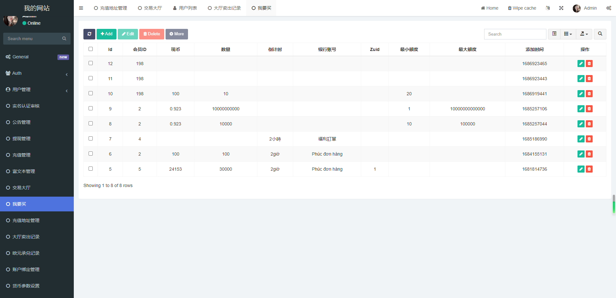Open the export dropdown on the table toolbar

pos(584,34)
